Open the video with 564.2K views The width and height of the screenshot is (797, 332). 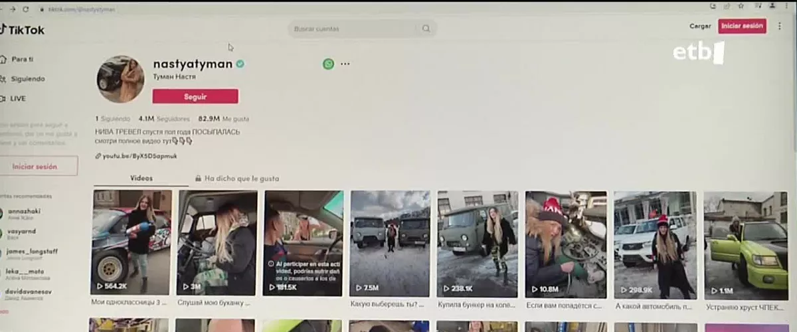coord(132,243)
